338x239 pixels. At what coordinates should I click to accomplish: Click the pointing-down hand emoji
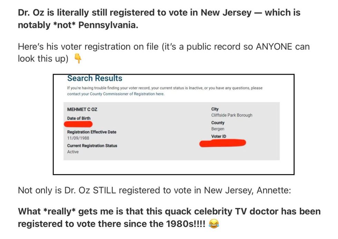[78, 58]
